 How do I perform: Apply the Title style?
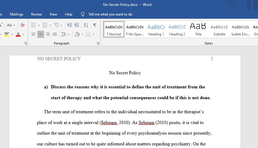tap(198, 30)
